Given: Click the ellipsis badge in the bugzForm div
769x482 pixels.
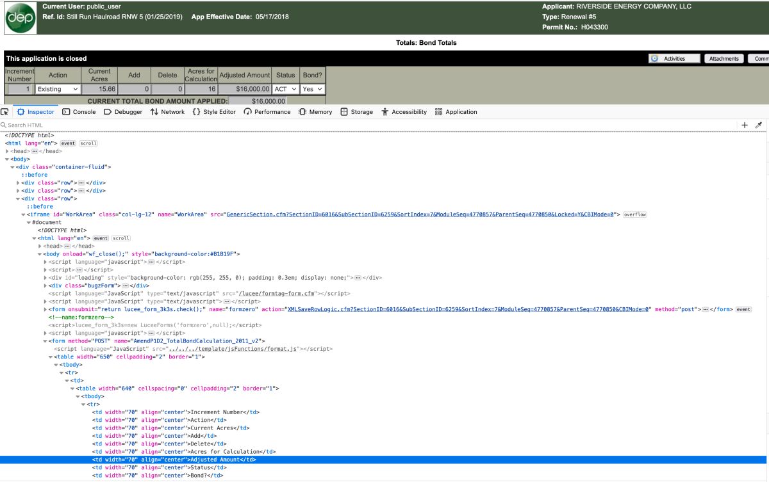Looking at the screenshot, I should tap(126, 285).
